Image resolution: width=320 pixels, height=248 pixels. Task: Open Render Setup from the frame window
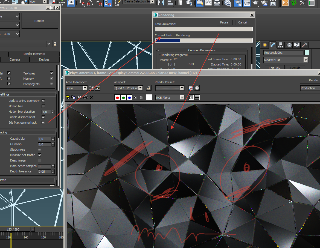tap(191, 88)
